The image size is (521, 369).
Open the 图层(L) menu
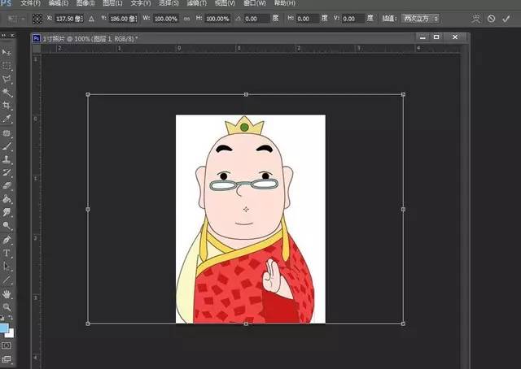coord(112,3)
